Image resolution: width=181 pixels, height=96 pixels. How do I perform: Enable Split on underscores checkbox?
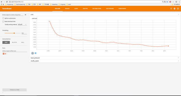(3, 18)
